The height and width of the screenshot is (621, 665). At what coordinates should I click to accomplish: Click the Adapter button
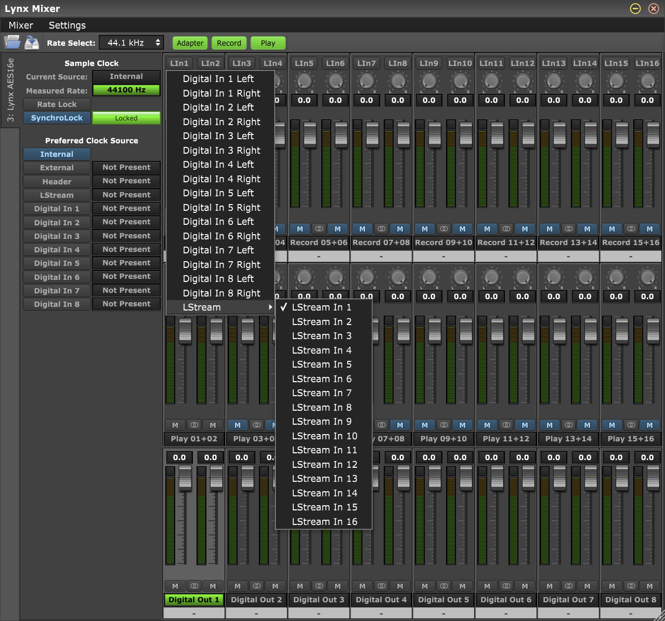click(x=190, y=43)
